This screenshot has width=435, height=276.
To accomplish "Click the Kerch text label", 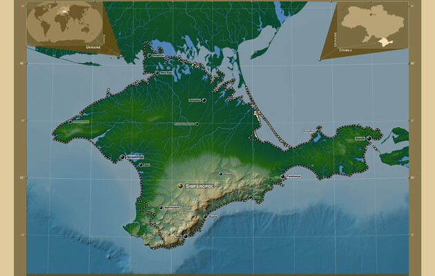I will 360,139.
